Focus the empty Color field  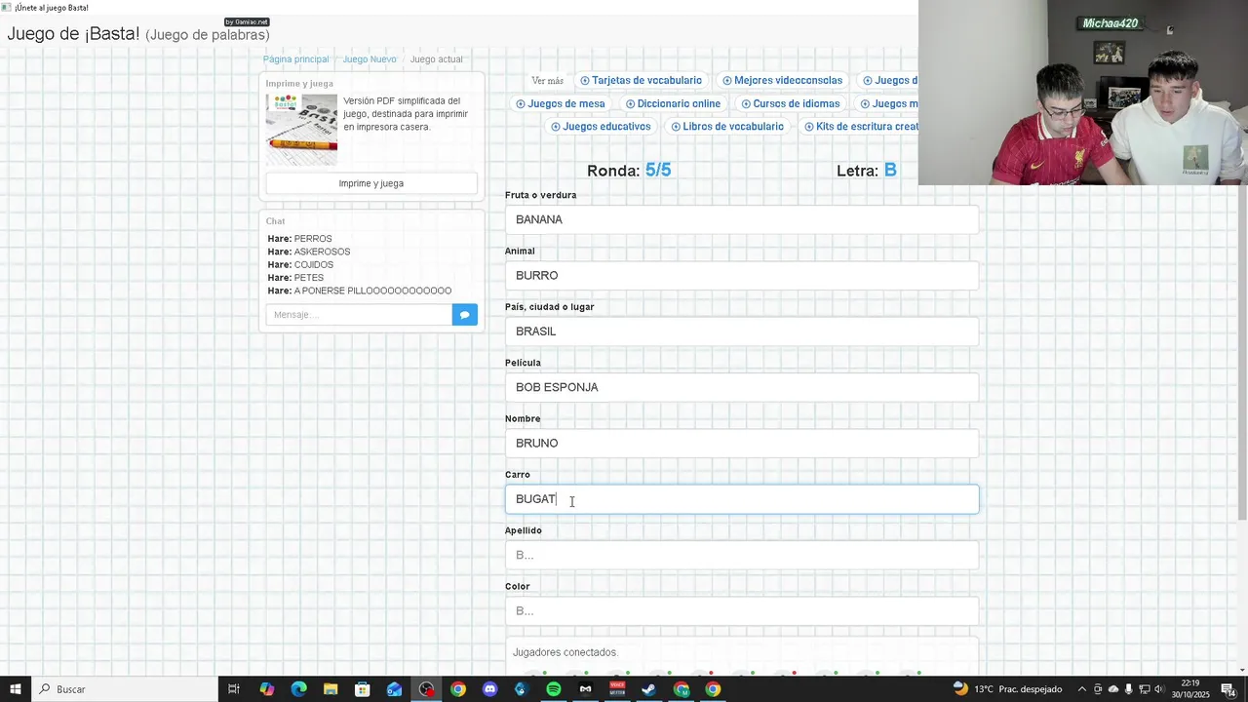(742, 611)
